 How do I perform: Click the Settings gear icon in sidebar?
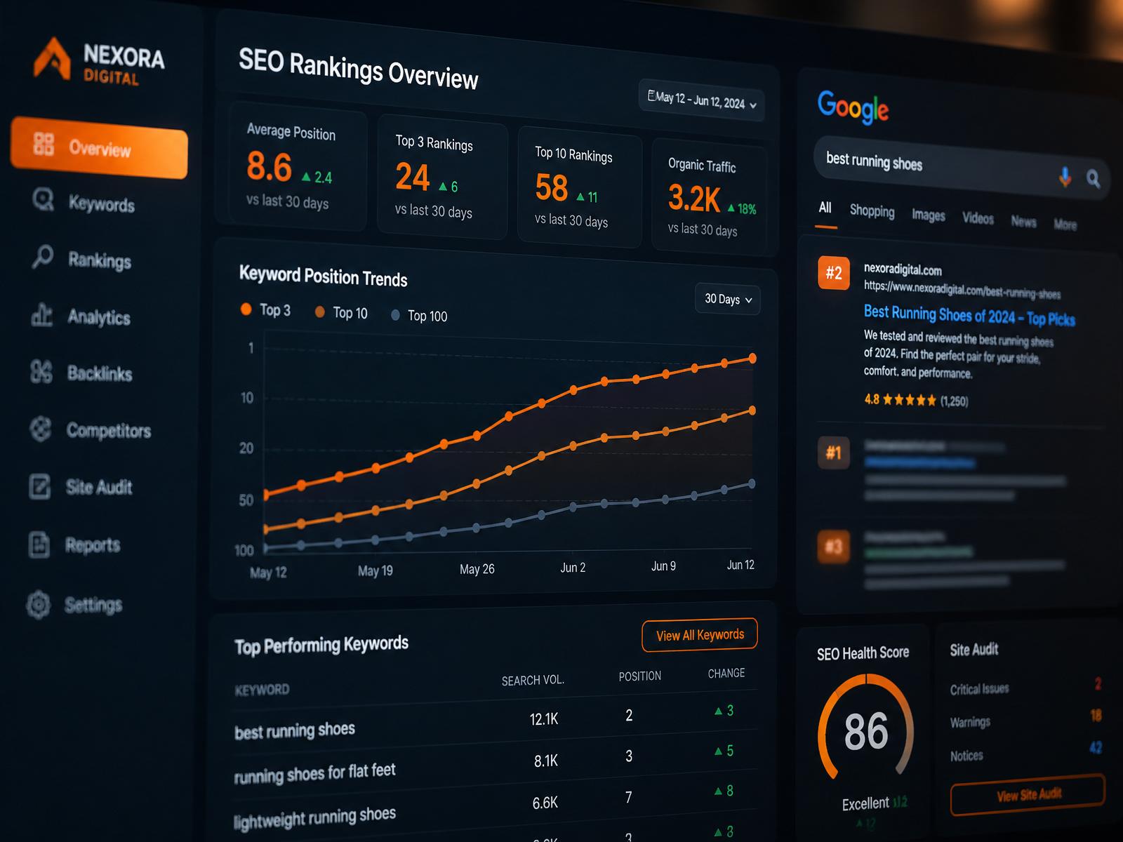(39, 604)
